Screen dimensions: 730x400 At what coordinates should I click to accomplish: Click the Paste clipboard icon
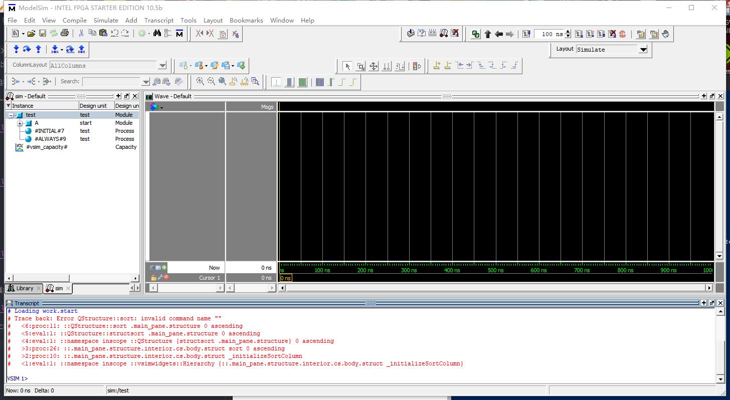point(103,33)
